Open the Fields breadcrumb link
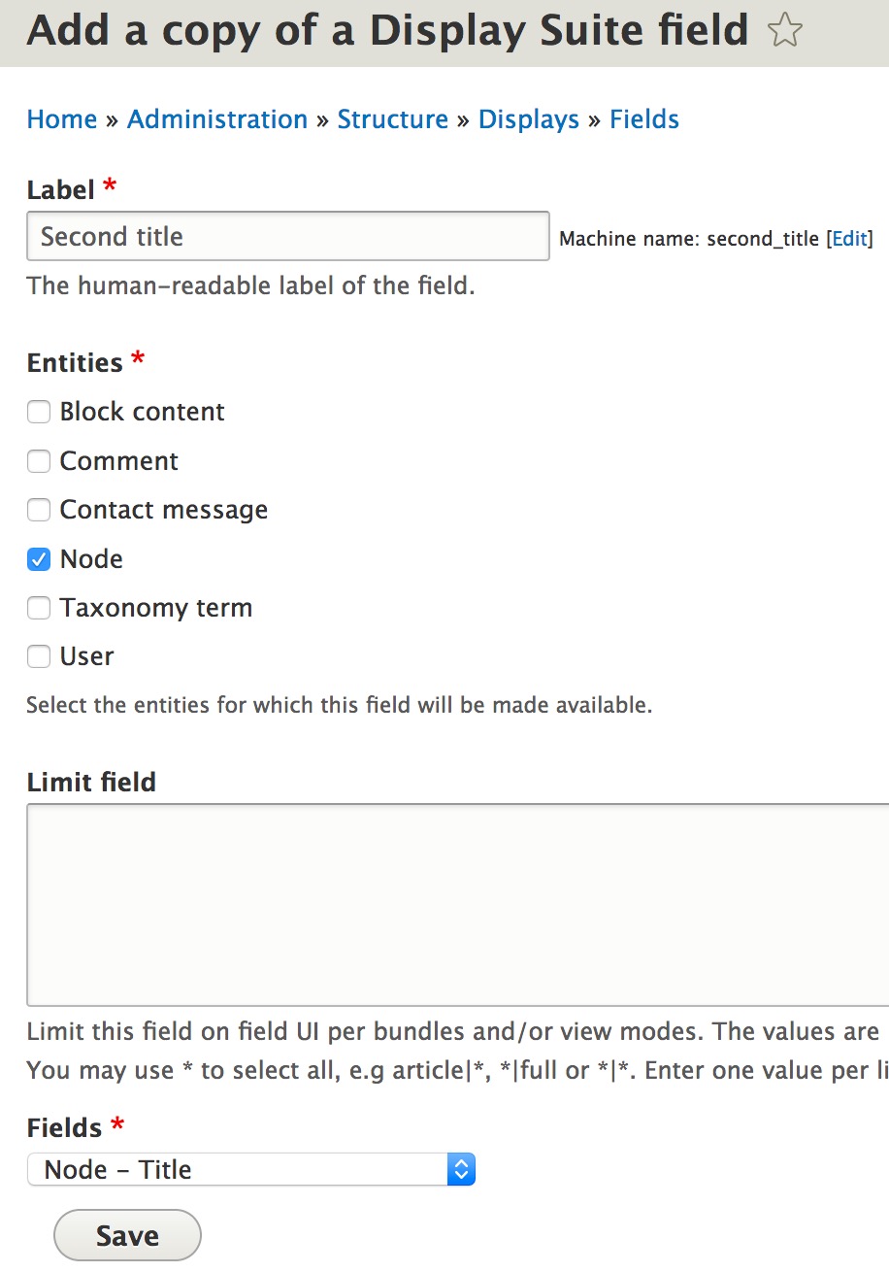This screenshot has height=1272, width=889. 643,118
